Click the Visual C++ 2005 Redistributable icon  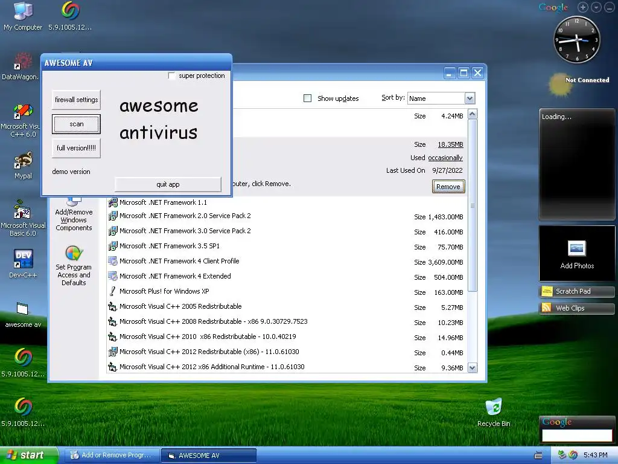point(113,306)
